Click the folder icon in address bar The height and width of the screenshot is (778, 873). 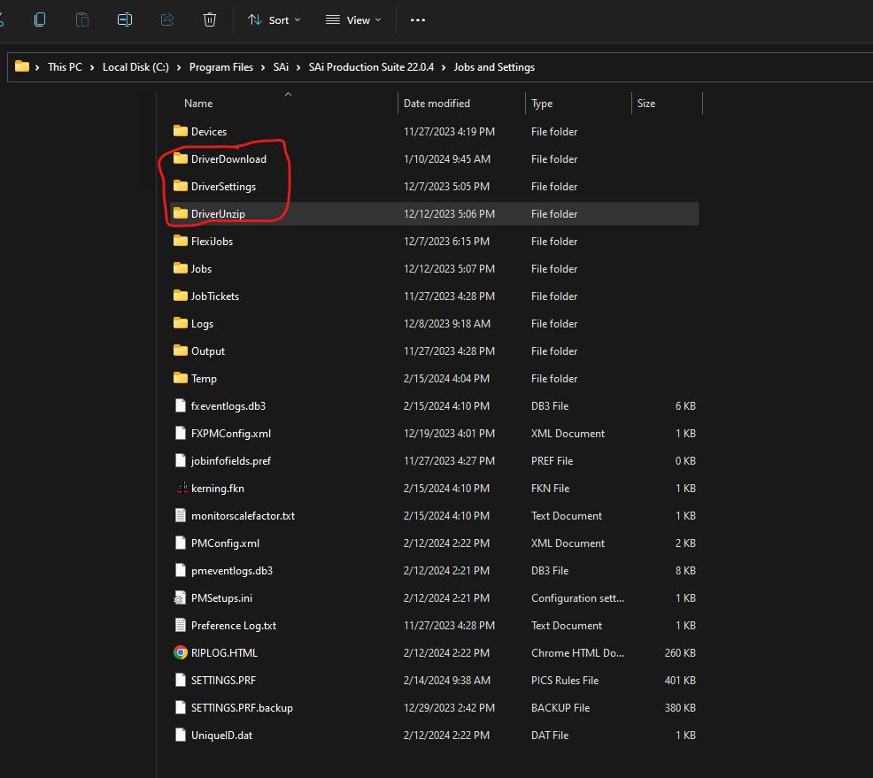(22, 66)
